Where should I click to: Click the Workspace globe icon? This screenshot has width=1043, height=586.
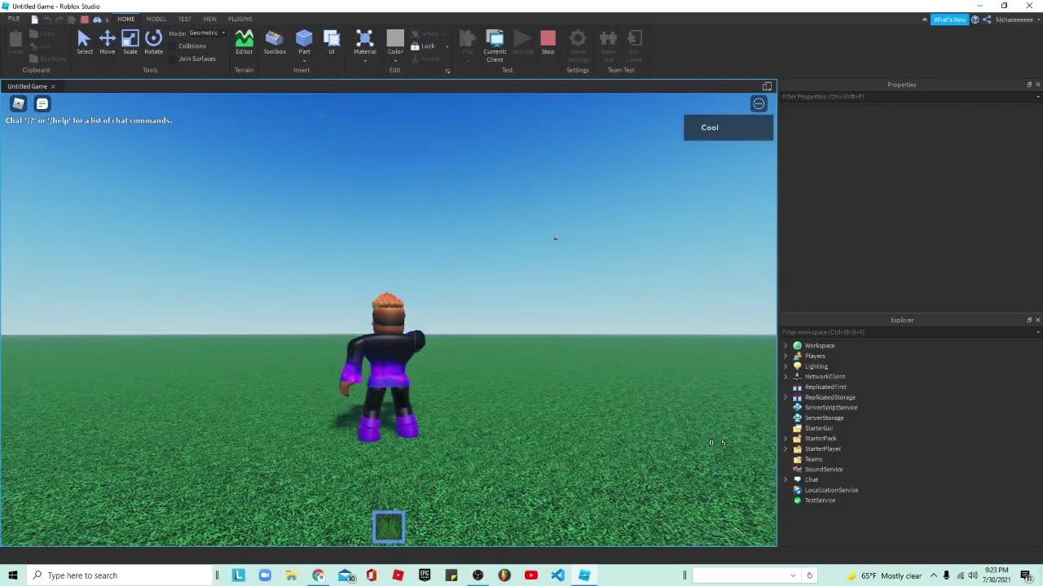click(797, 346)
